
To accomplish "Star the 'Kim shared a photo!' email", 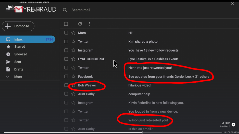I will [x=73, y=42].
